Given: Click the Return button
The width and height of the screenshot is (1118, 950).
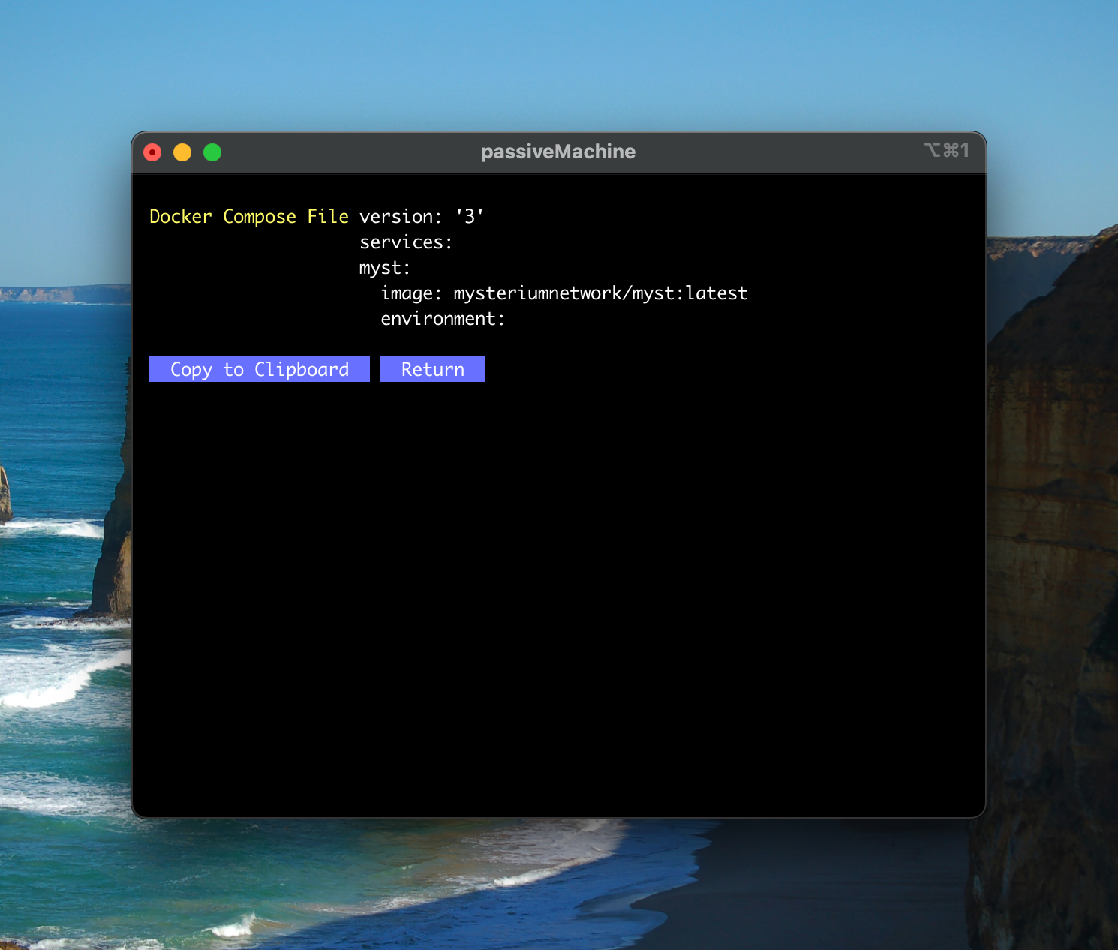Looking at the screenshot, I should coord(433,369).
